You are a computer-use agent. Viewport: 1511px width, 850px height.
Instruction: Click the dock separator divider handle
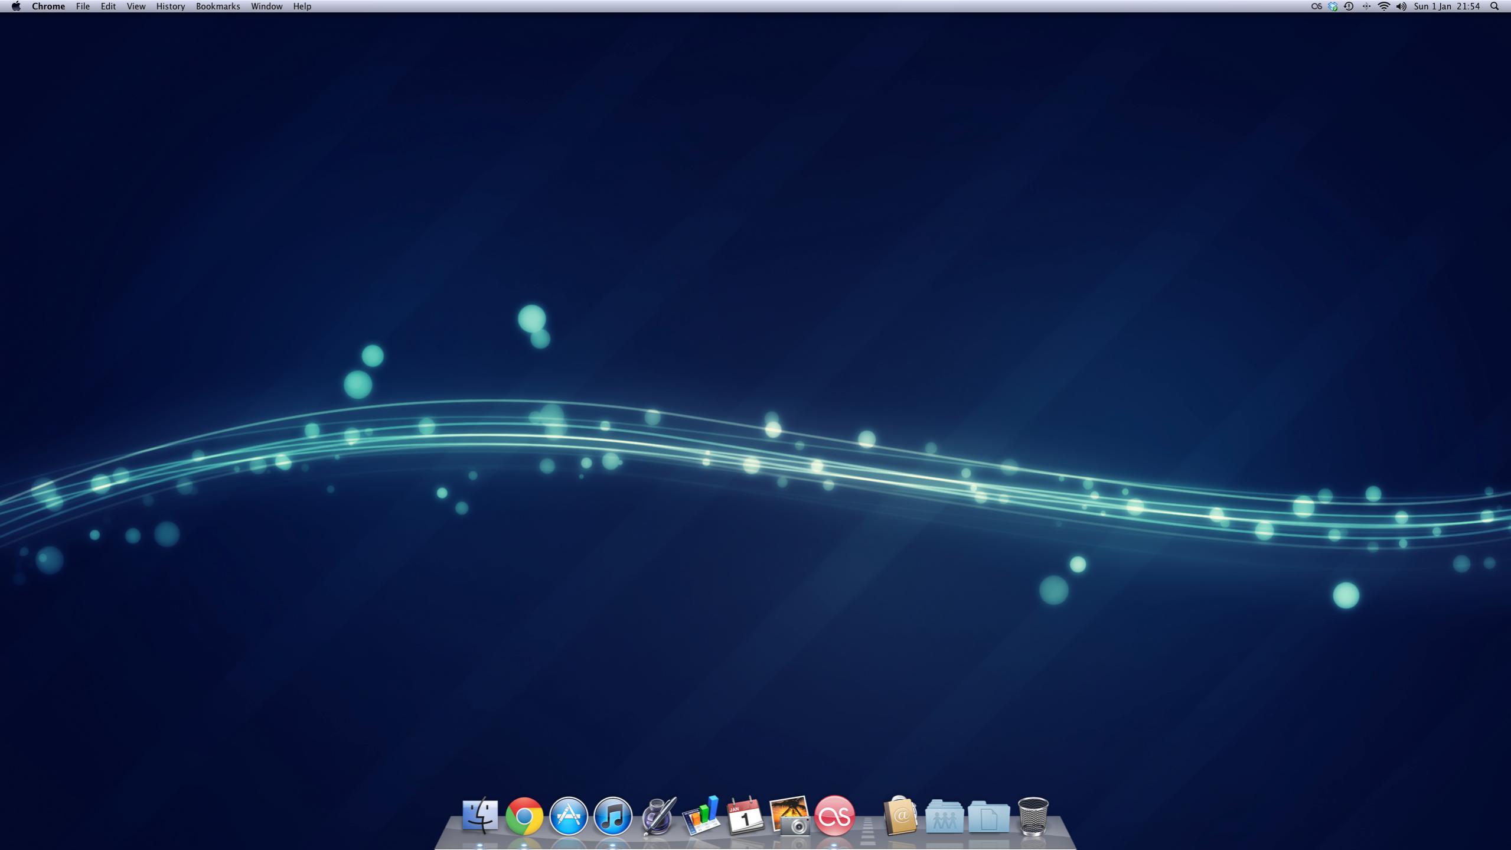click(868, 830)
